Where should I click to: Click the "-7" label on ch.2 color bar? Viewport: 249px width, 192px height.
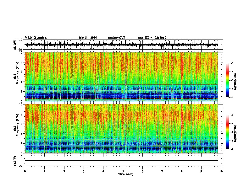coord(232,149)
